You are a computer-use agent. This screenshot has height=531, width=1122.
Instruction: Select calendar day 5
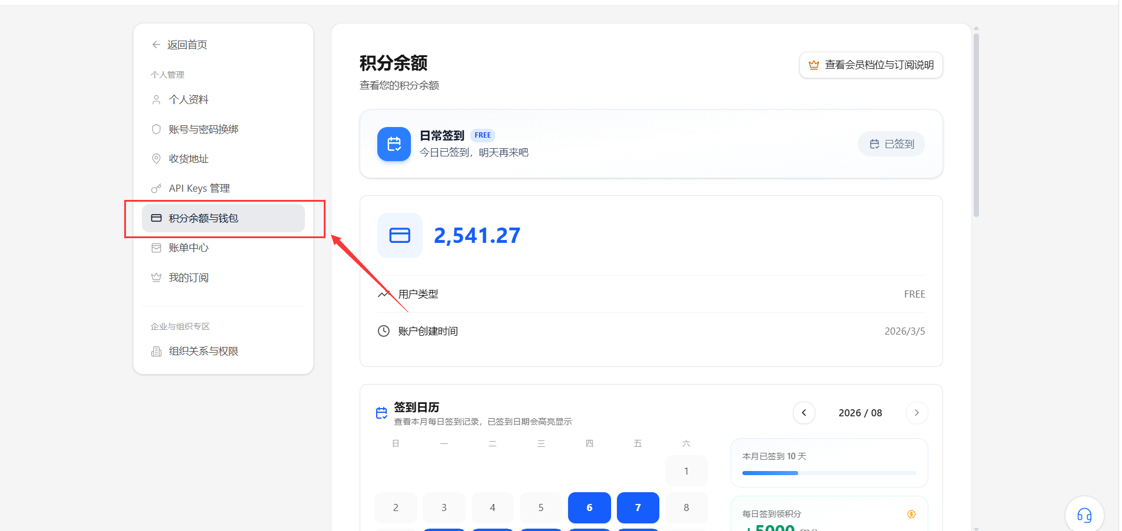click(541, 507)
